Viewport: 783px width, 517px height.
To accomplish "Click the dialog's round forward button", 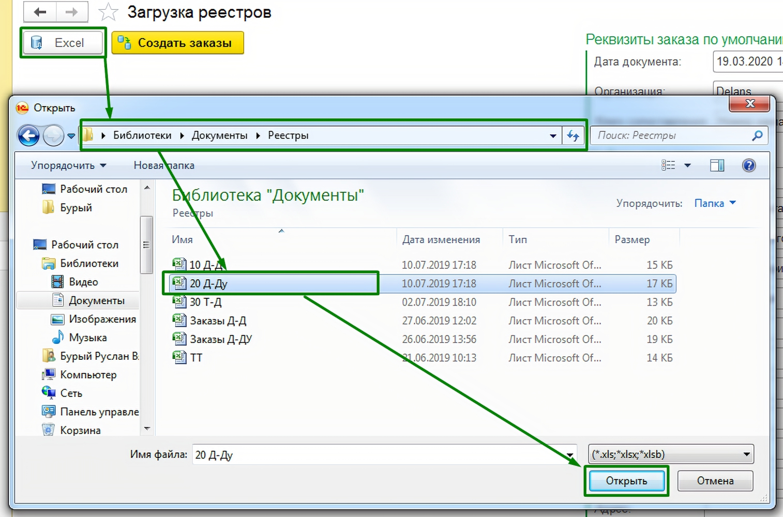I will click(x=53, y=135).
